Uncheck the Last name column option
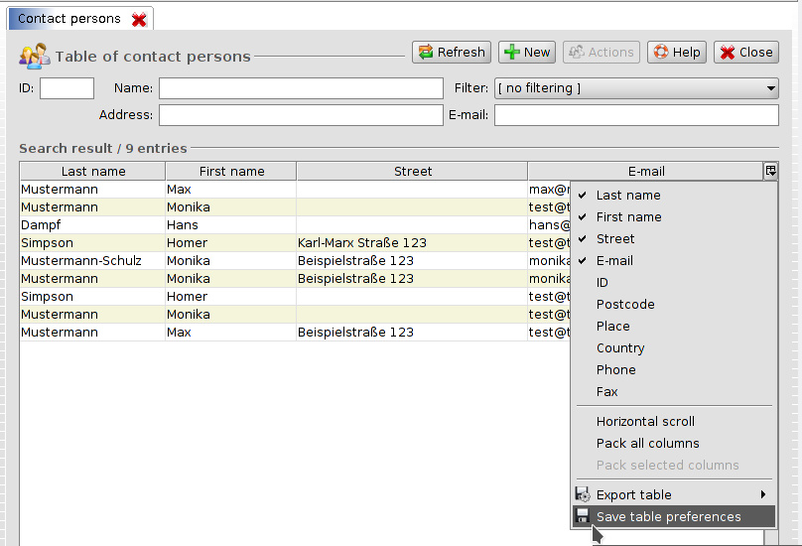 pyautogui.click(x=627, y=196)
